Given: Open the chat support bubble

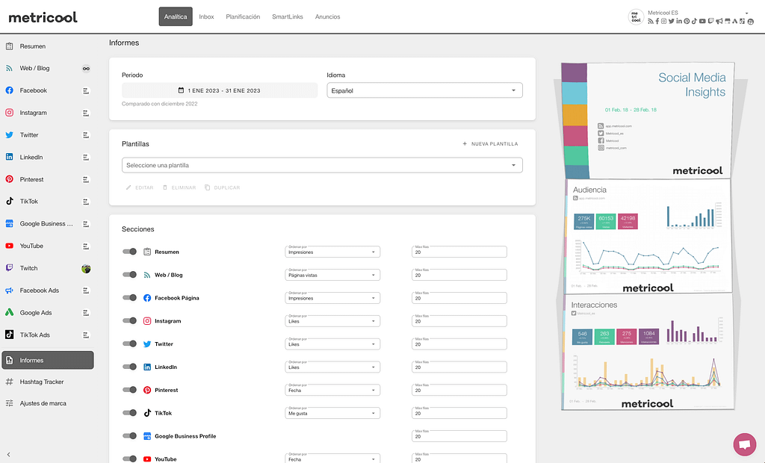Looking at the screenshot, I should [x=744, y=444].
